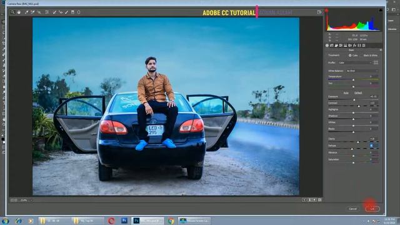
Task: Click the Clarity slider handle
Action: click(358, 142)
